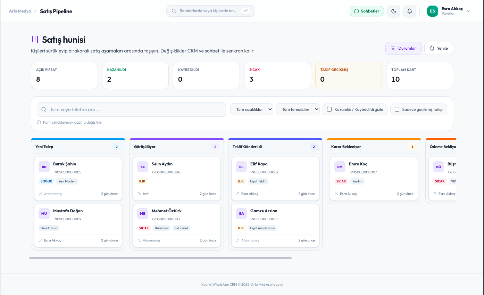Click the Fiyat Araştırması tag on Gamze Arslan card
Viewport: 484px width, 295px height.
(x=262, y=228)
